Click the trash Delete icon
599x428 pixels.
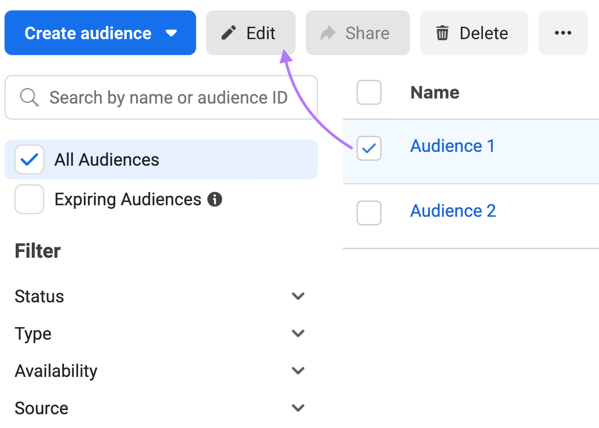pyautogui.click(x=442, y=33)
